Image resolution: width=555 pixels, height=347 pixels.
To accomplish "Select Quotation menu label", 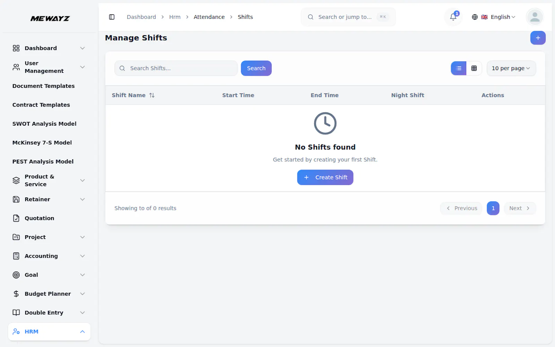I will click(39, 218).
